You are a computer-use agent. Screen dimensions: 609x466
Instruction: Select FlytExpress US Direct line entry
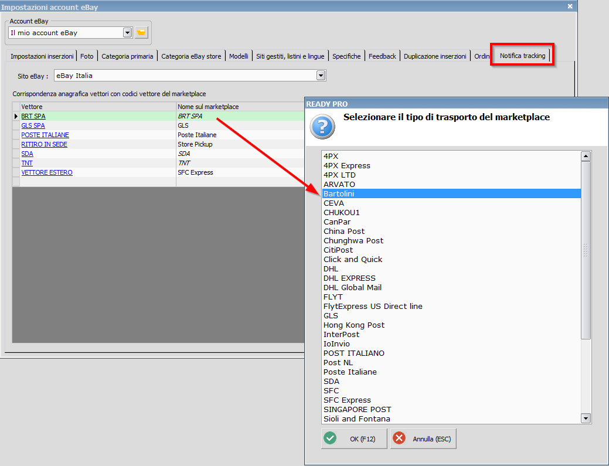[451, 306]
